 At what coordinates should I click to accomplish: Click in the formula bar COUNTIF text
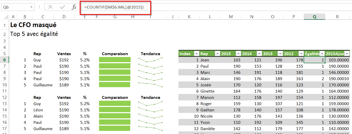pos(114,7)
